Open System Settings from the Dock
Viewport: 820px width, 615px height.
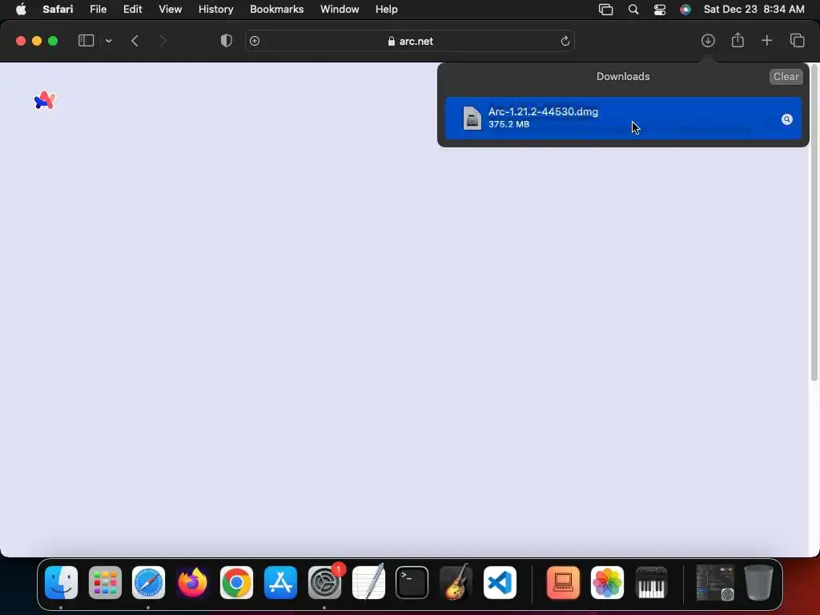point(324,583)
